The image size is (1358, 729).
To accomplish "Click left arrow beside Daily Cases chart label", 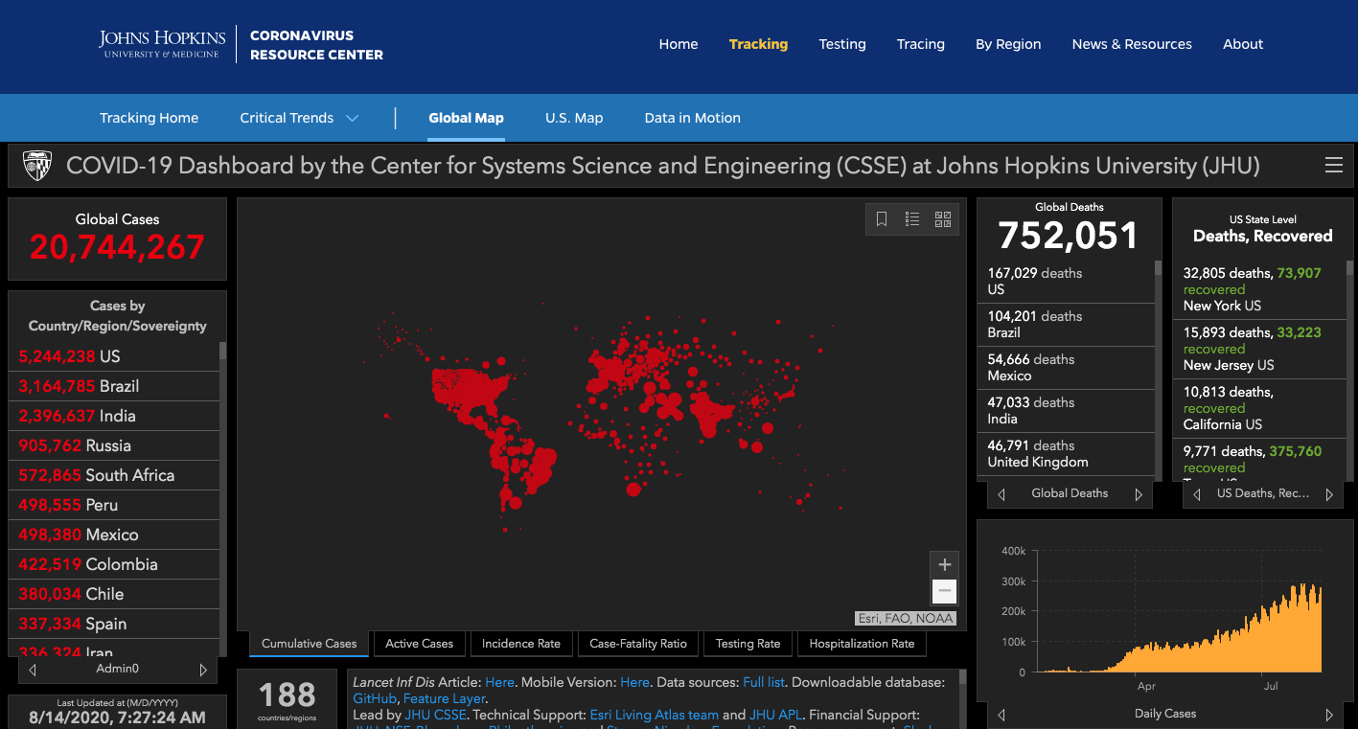I will point(1001,715).
